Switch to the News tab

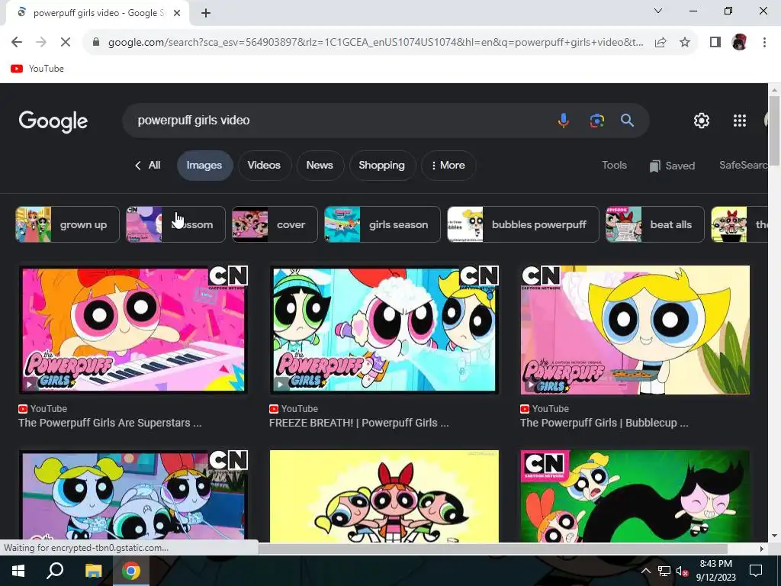tap(320, 166)
